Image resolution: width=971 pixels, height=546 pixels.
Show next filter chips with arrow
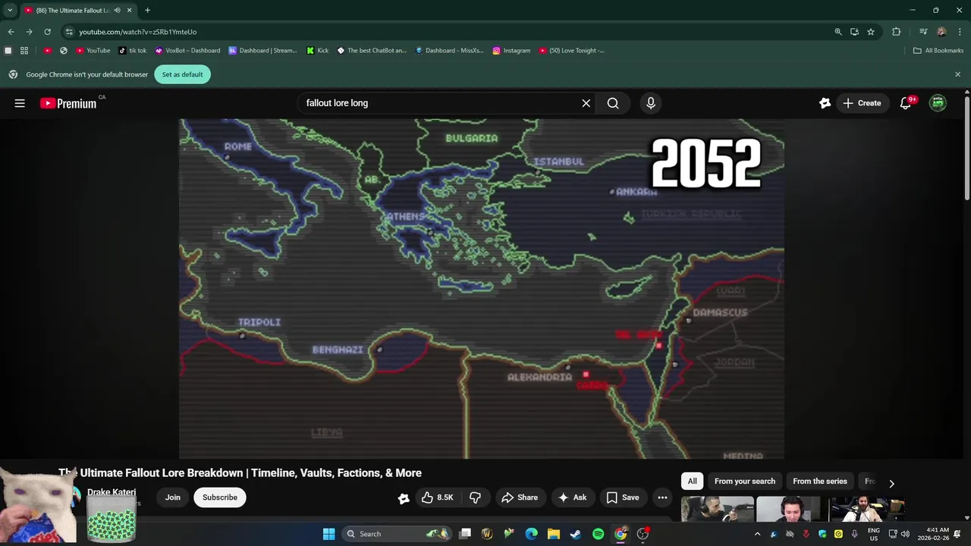[x=891, y=483]
